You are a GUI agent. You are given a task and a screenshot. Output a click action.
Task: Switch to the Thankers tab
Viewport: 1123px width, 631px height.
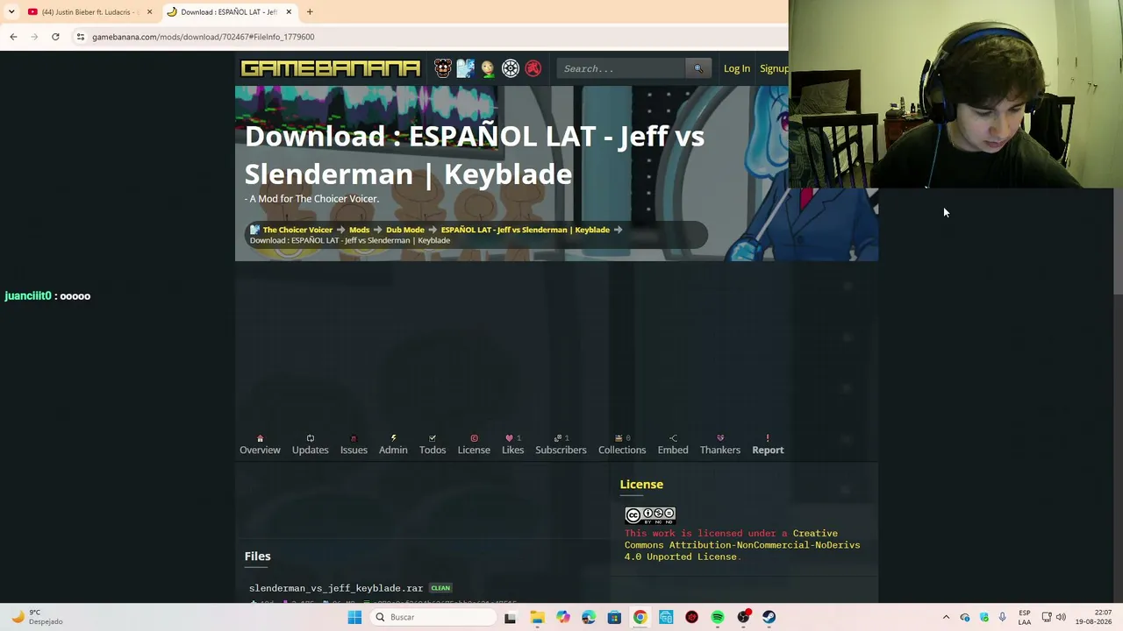[x=720, y=444]
